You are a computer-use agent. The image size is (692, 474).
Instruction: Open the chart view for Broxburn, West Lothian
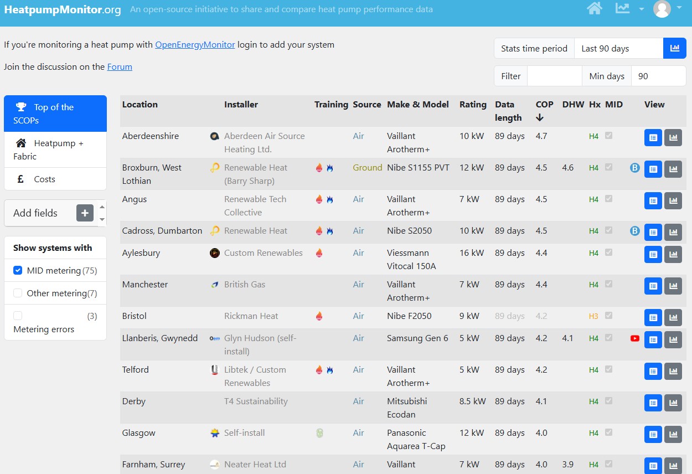[673, 169]
